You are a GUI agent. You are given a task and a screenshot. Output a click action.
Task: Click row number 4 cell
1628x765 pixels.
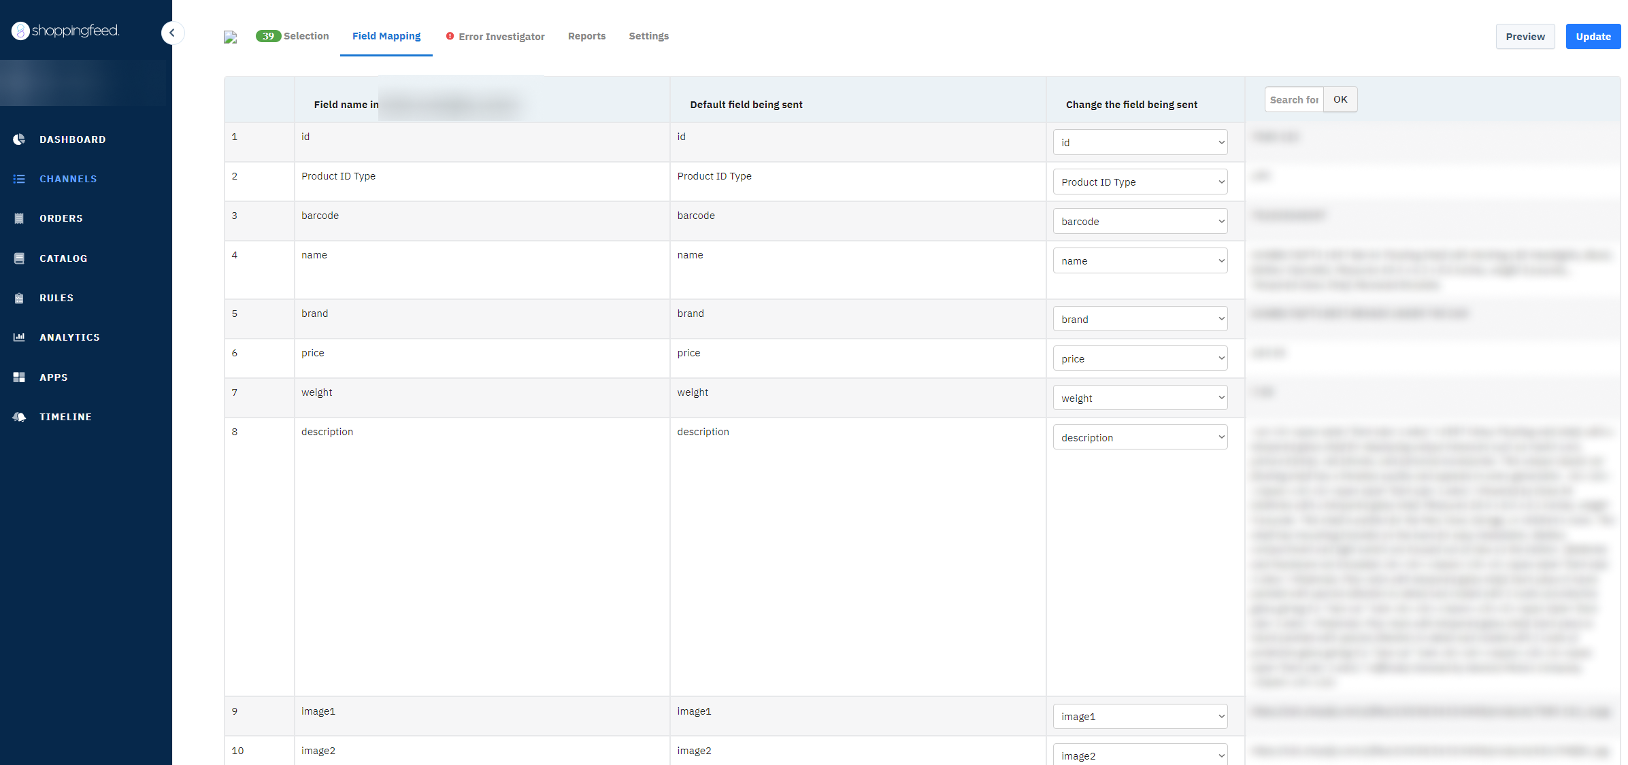coord(259,270)
